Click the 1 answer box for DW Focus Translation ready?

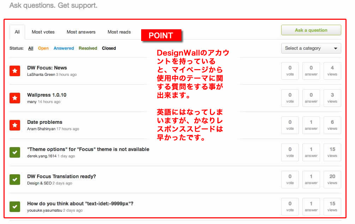coord(311,180)
